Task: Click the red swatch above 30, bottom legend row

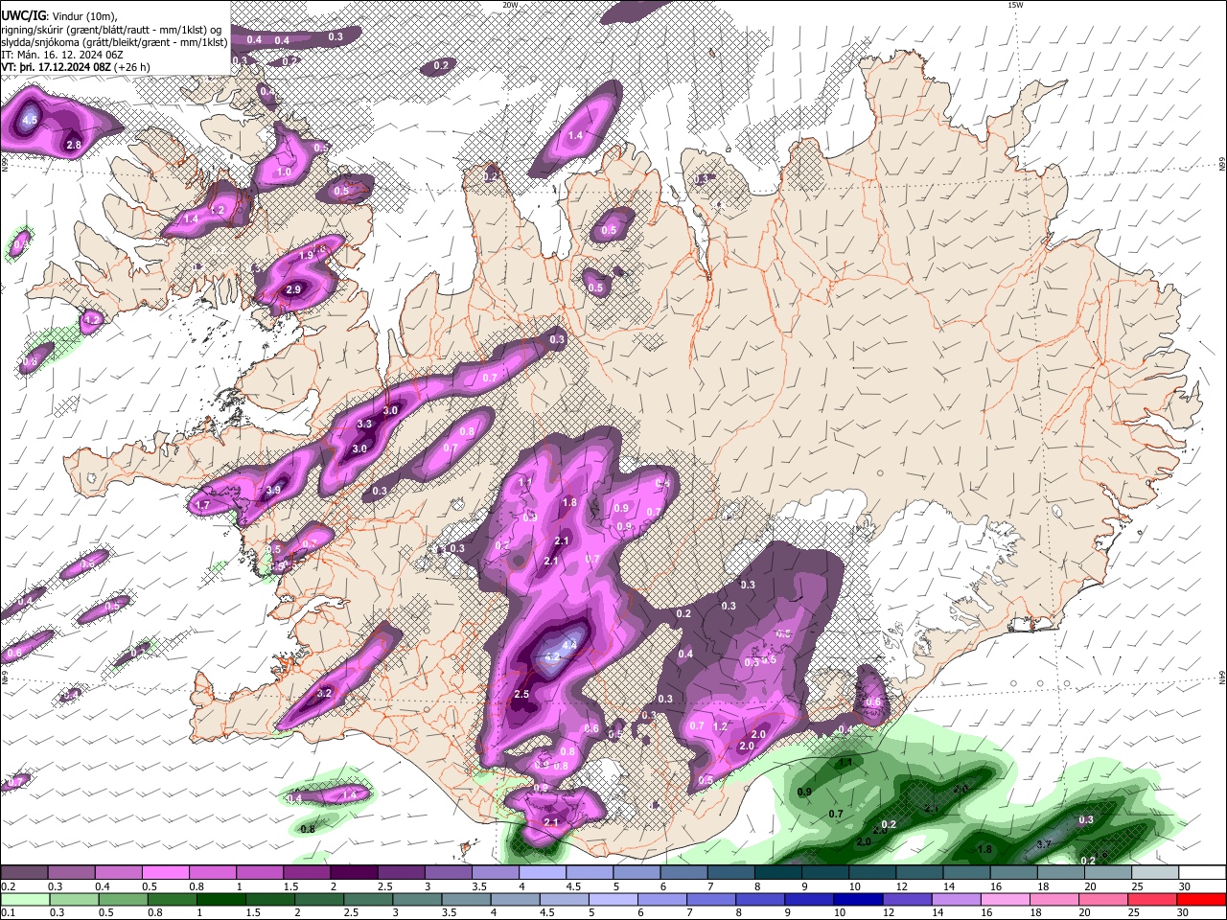Action: click(x=1201, y=899)
